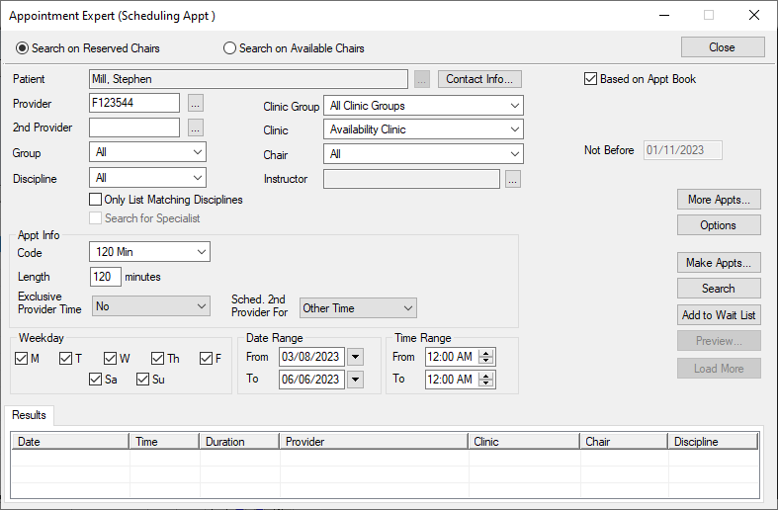This screenshot has width=778, height=510.
Task: Open 2nd Provider lookup ellipsis button
Action: pos(196,127)
